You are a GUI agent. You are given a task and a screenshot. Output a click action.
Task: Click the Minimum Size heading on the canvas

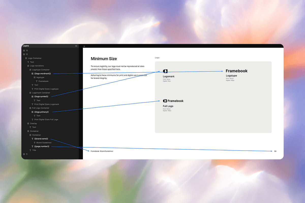[x=104, y=59]
